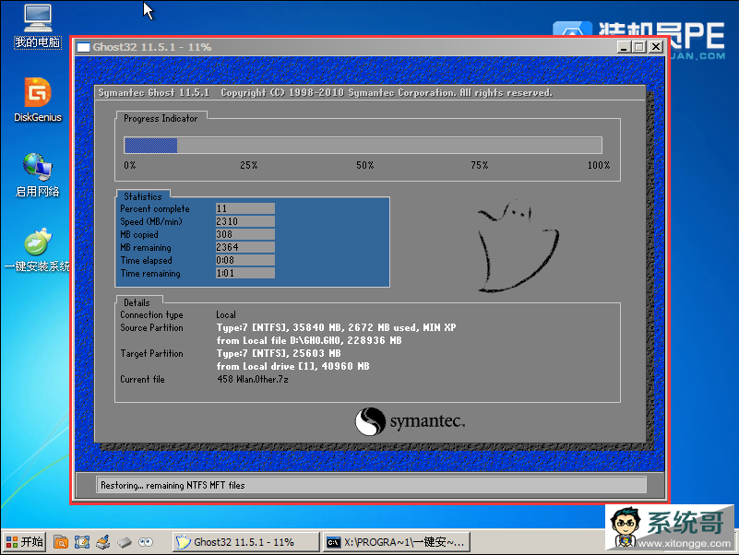Screen dimensions: 739x555
Task: Open the 我的电脑 desktop icon
Action: click(x=38, y=26)
